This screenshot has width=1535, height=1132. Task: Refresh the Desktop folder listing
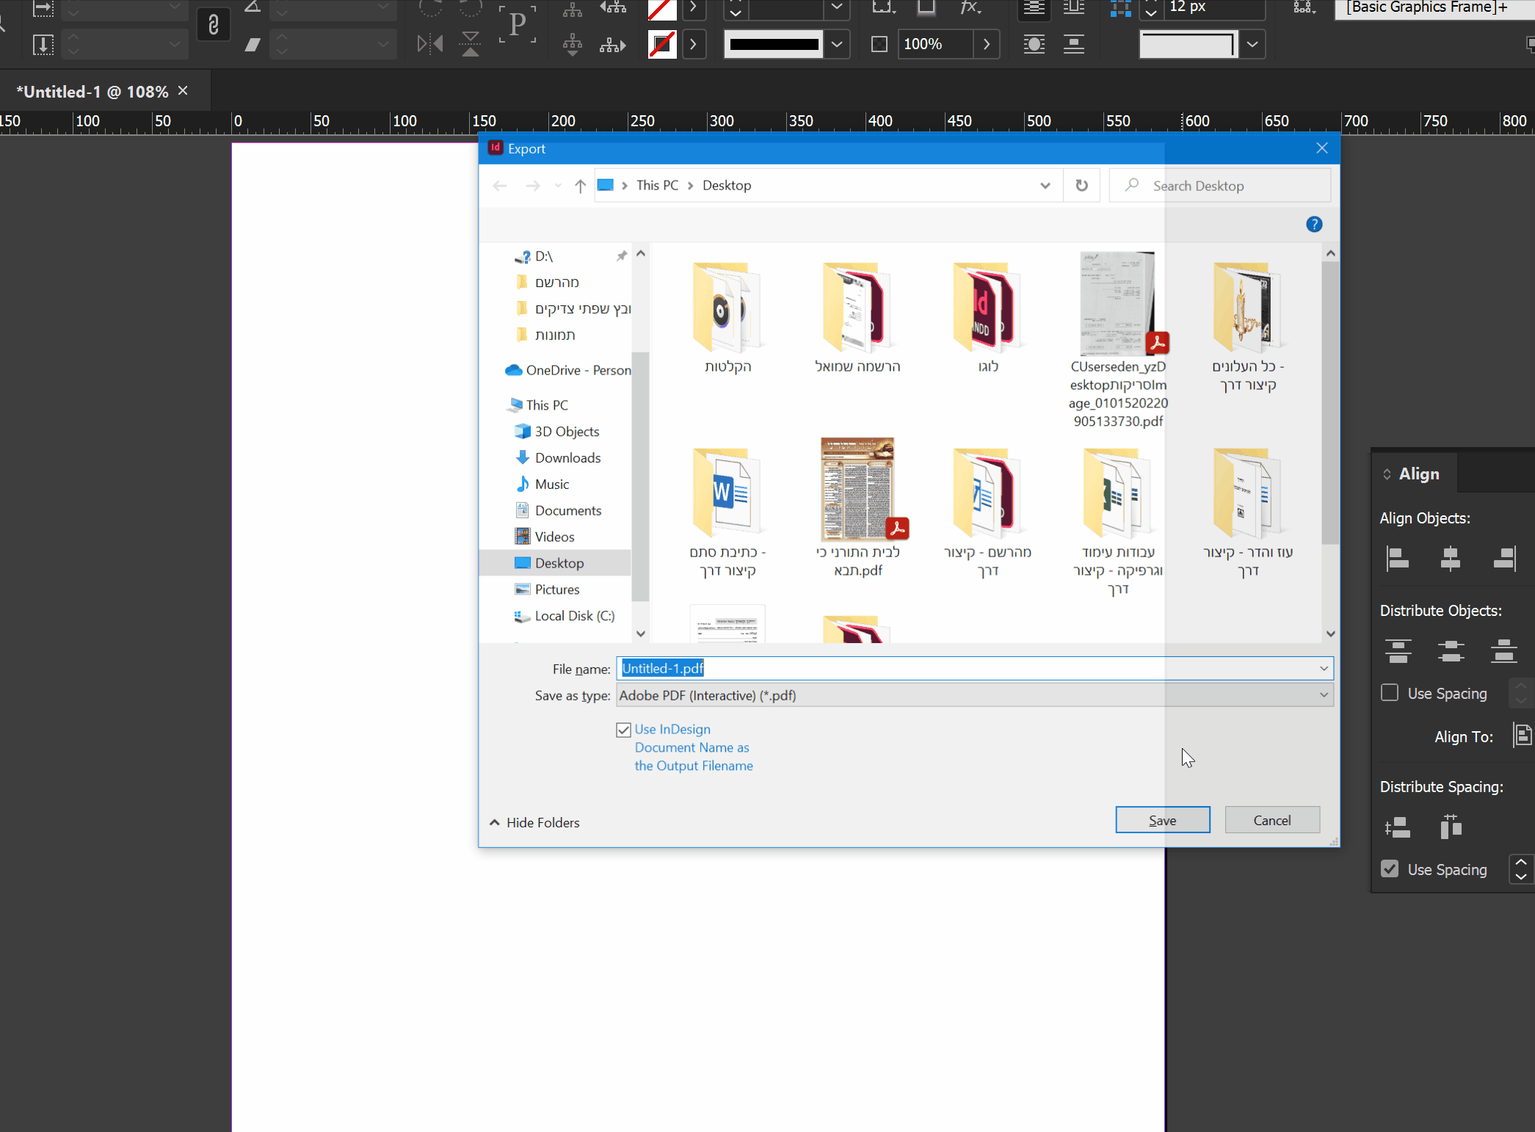1081,186
